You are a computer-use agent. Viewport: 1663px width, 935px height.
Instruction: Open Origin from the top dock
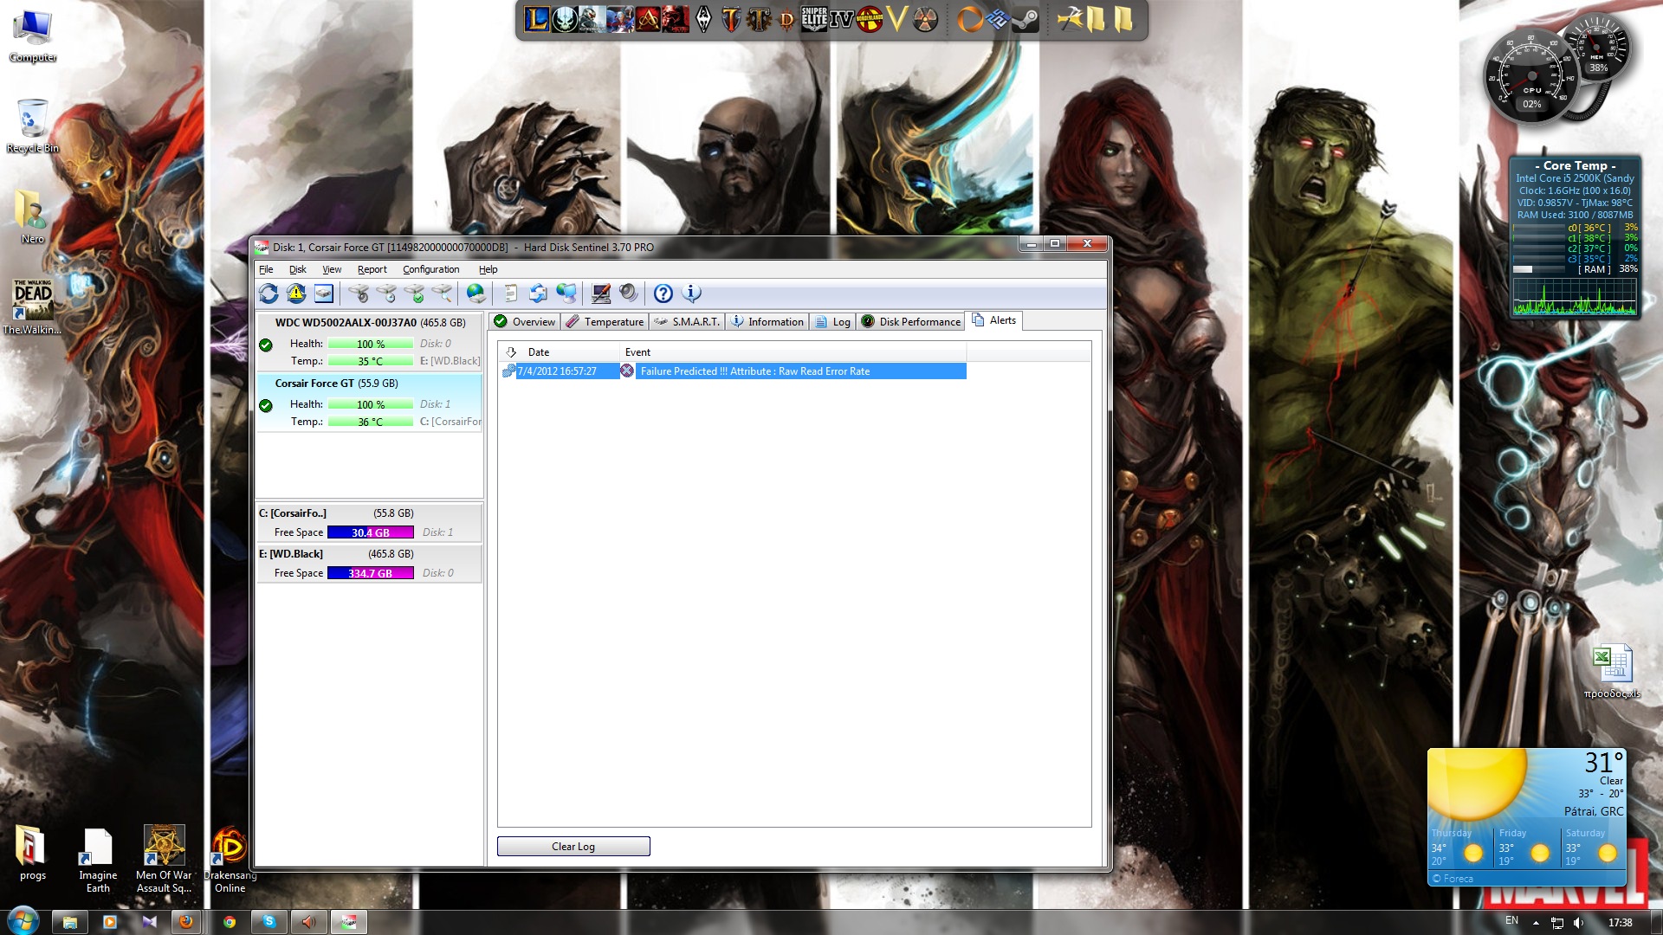pyautogui.click(x=969, y=19)
